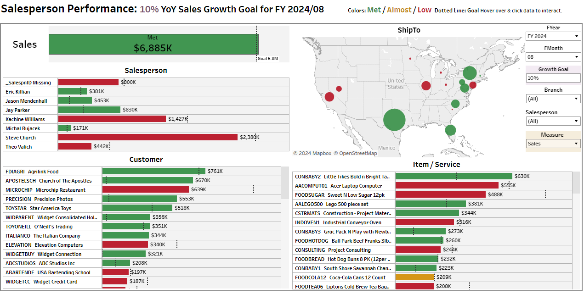Image resolution: width=584 pixels, height=294 pixels.
Task: Click the green total Sales $6,885K bar
Action: coord(153,44)
